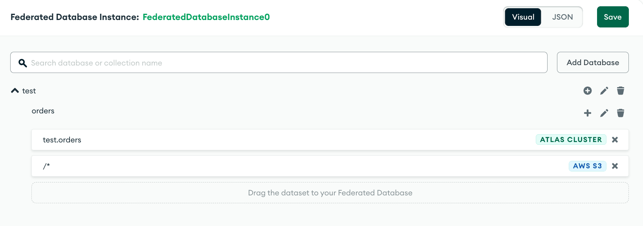643x226 pixels.
Task: Remove the /* AWS S3 data source
Action: click(615, 166)
